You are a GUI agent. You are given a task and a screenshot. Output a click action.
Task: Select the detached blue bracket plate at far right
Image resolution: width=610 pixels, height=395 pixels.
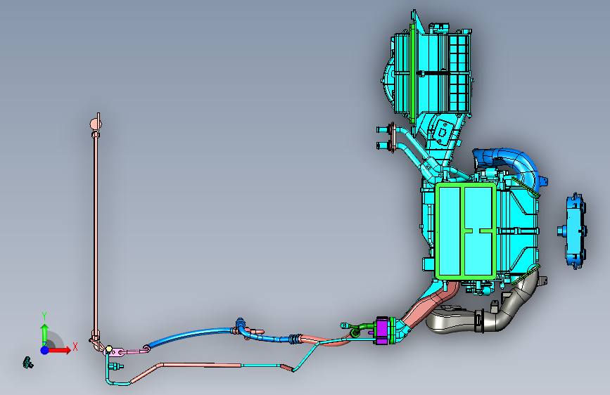pos(573,231)
